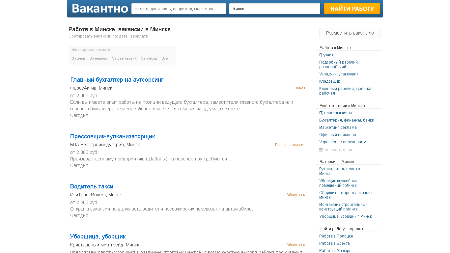Image resolution: width=450 pixels, height=253 pixels.
Task: Open Монтажник строительных конструкций г. Минск
Action: [343, 207]
